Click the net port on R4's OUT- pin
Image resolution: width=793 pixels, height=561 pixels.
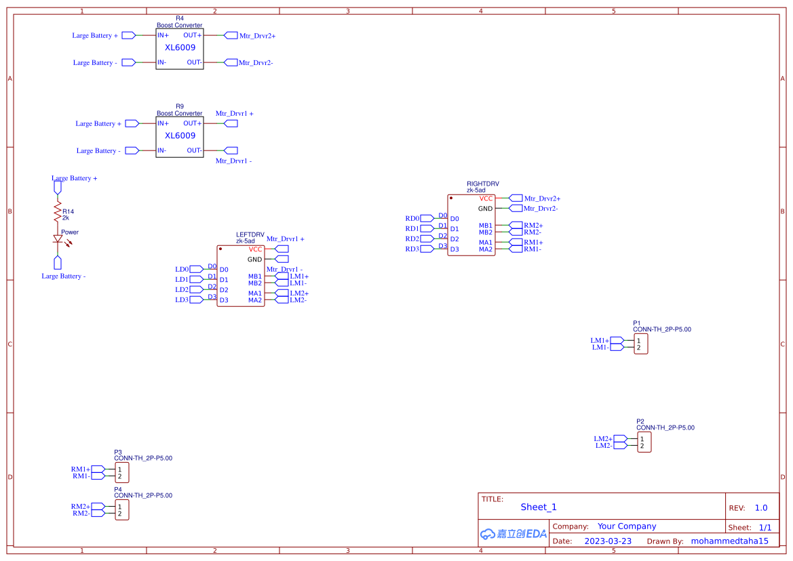click(x=231, y=62)
